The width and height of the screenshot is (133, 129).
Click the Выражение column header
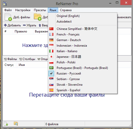pos(41,31)
